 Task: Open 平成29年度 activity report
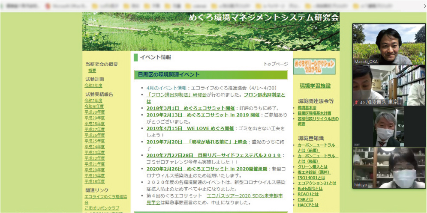click(x=94, y=118)
